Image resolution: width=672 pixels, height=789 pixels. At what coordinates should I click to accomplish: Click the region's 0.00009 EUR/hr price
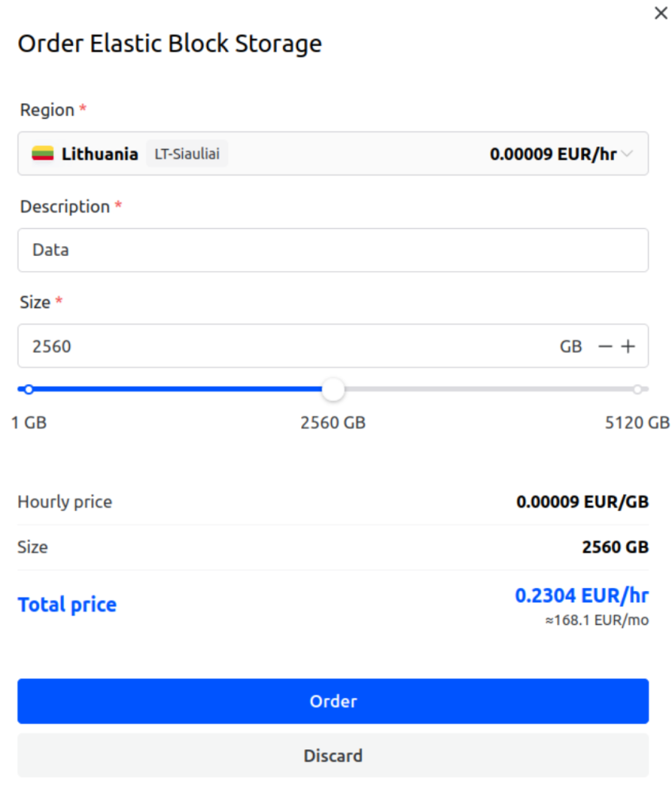coord(552,154)
